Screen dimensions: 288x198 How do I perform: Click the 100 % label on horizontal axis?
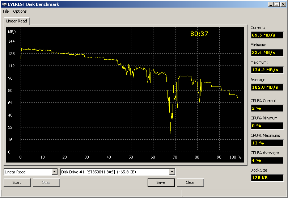(x=236, y=157)
